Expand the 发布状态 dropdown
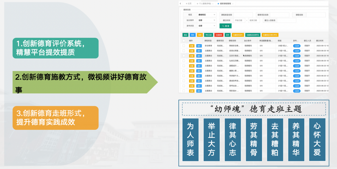 (x=207, y=26)
